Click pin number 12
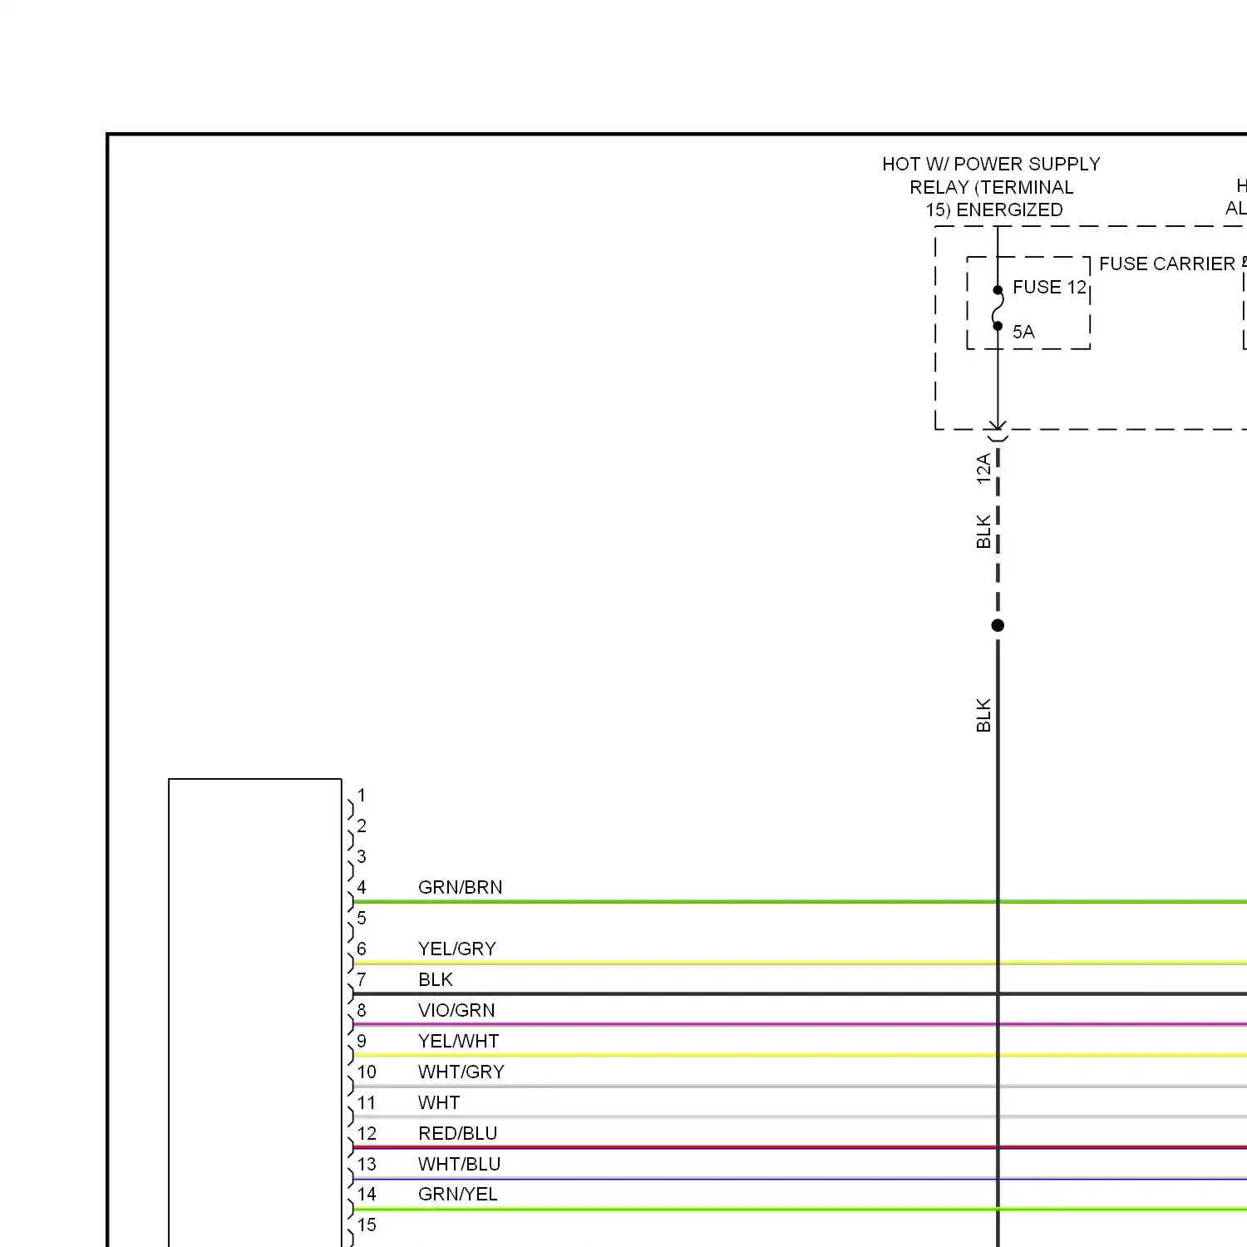Image resolution: width=1247 pixels, height=1247 pixels. [x=367, y=1133]
